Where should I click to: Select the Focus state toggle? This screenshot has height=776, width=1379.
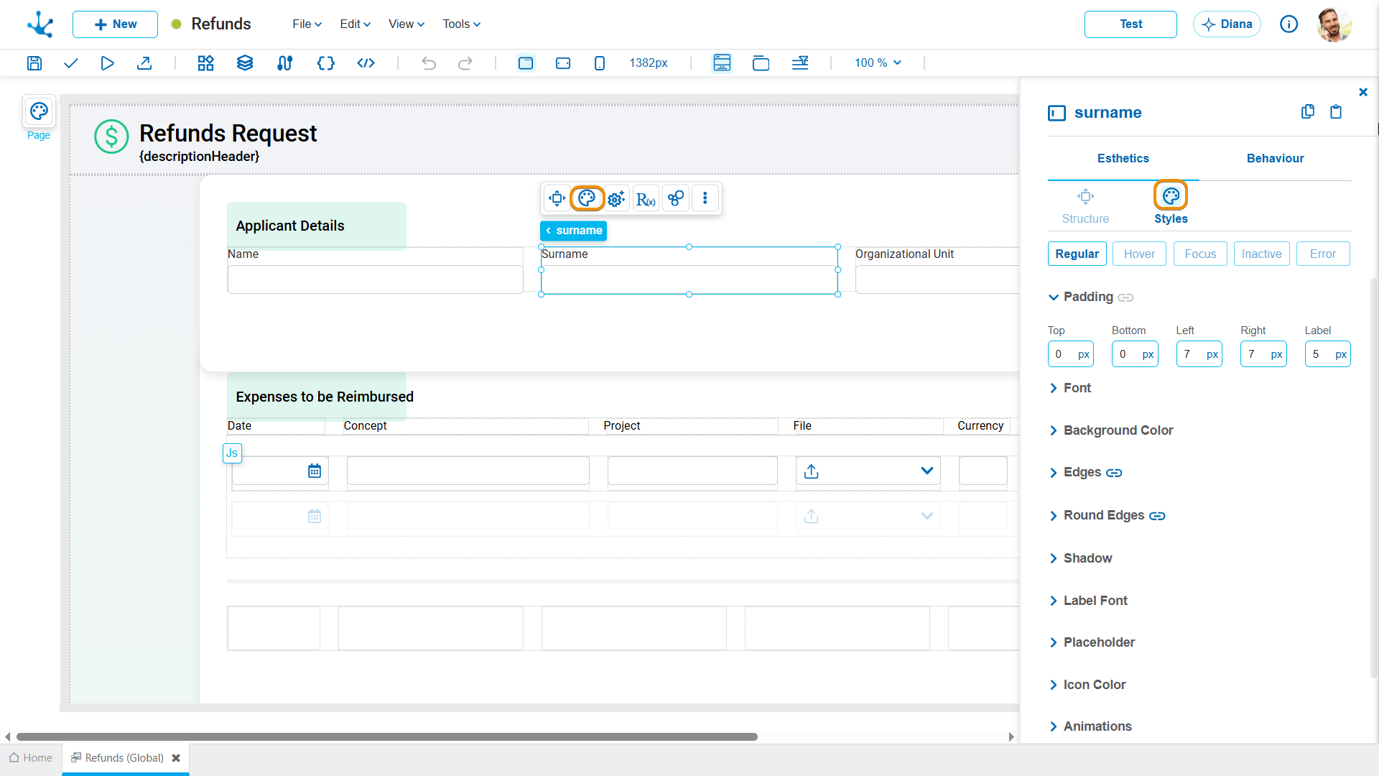coord(1200,254)
